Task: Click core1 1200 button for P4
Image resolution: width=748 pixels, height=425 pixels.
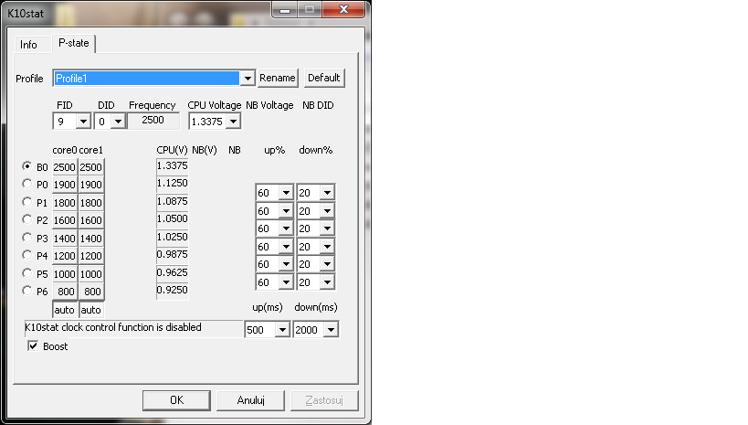Action: coord(91,256)
